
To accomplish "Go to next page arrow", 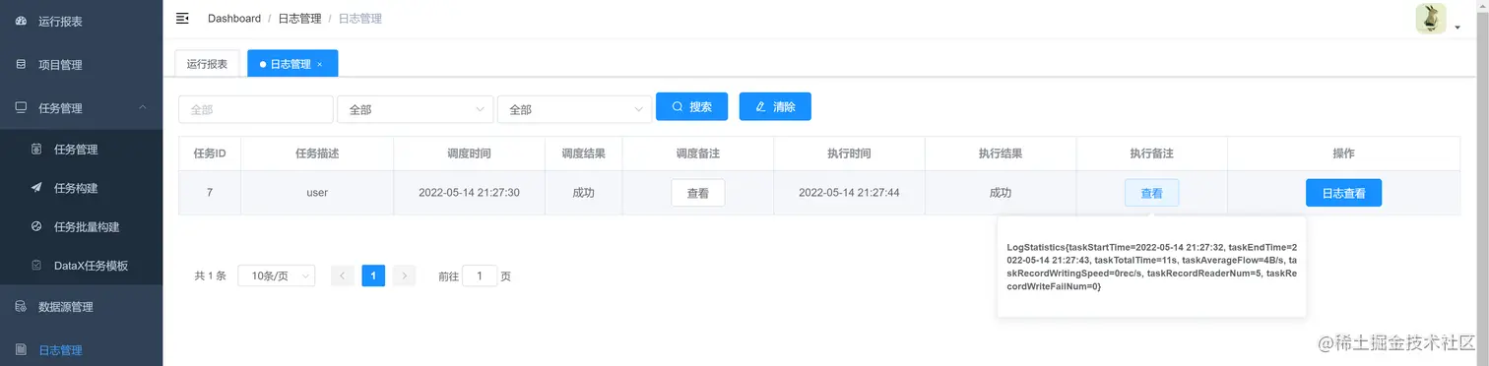I will pyautogui.click(x=404, y=276).
